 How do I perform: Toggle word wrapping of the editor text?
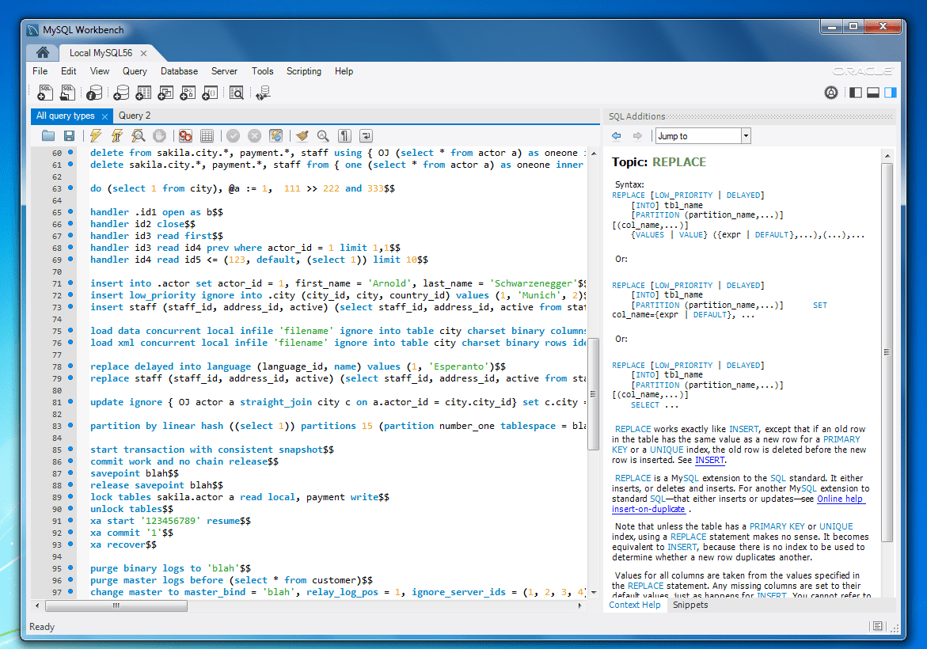coord(365,135)
